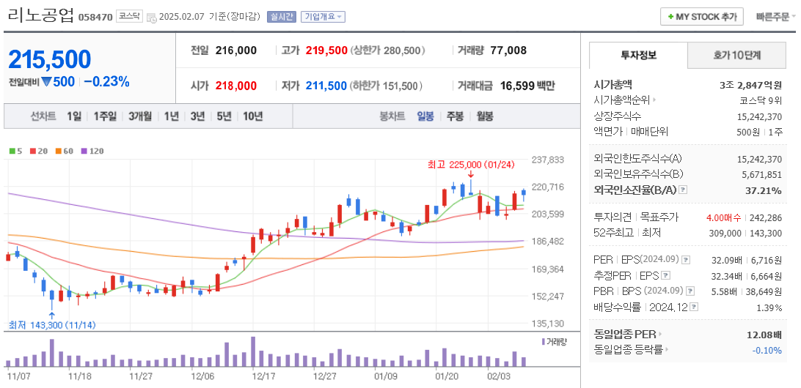
Task: Click the 실시간 real-time badge
Action: [x=282, y=17]
